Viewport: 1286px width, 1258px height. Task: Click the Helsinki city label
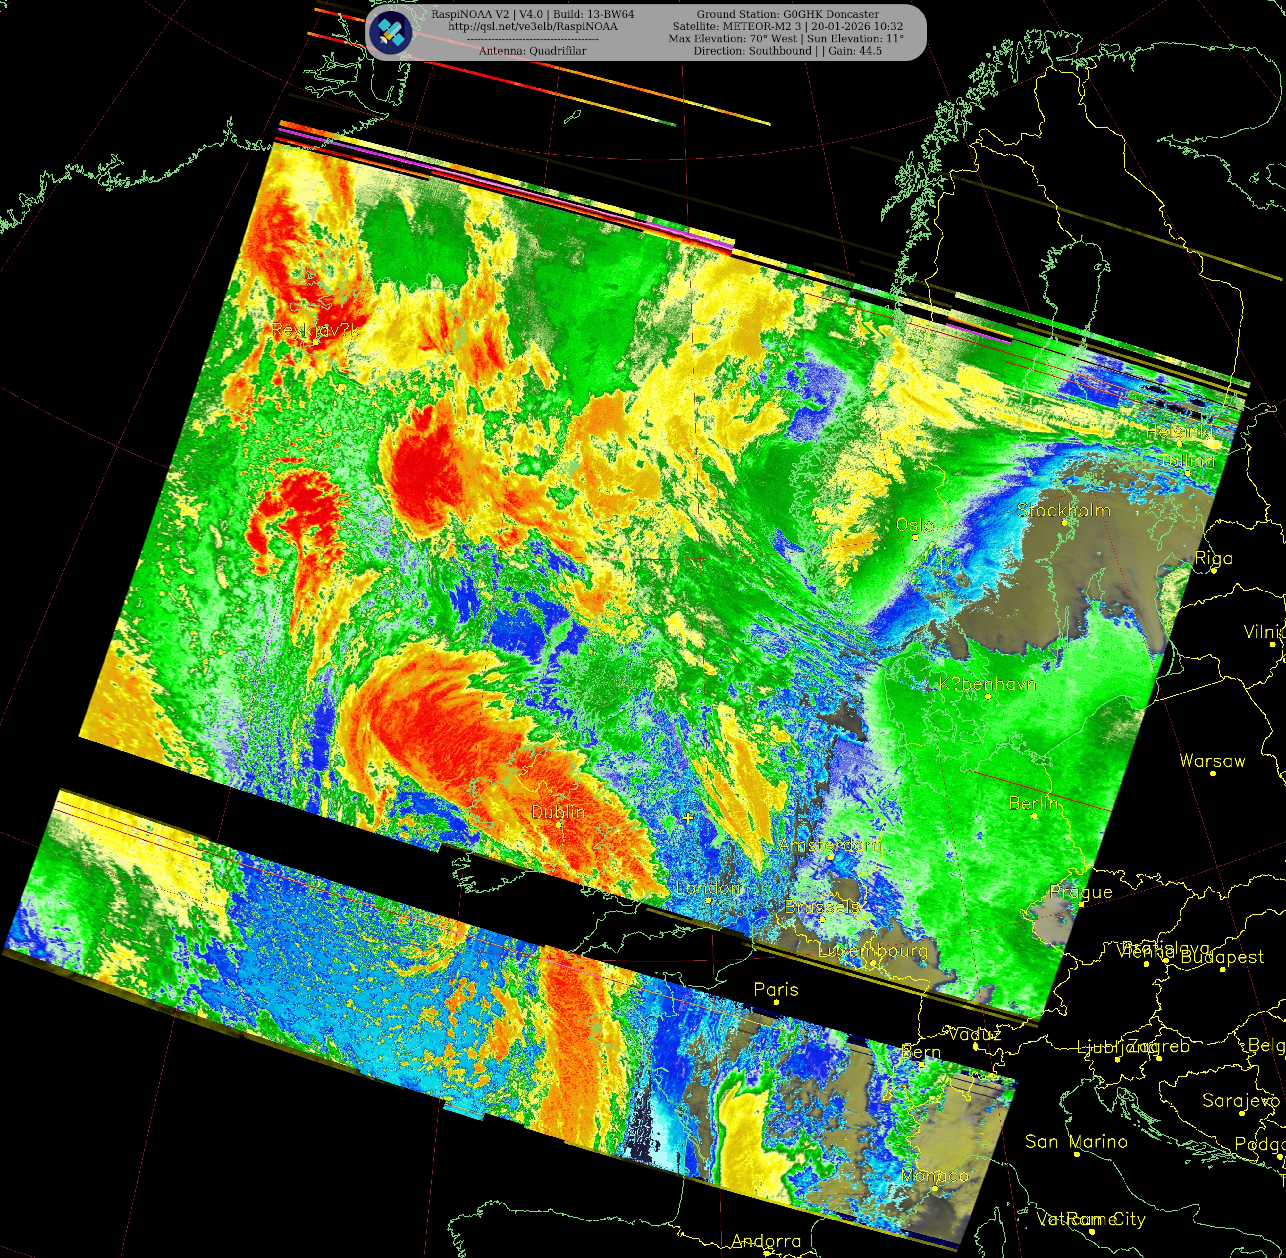[1180, 432]
